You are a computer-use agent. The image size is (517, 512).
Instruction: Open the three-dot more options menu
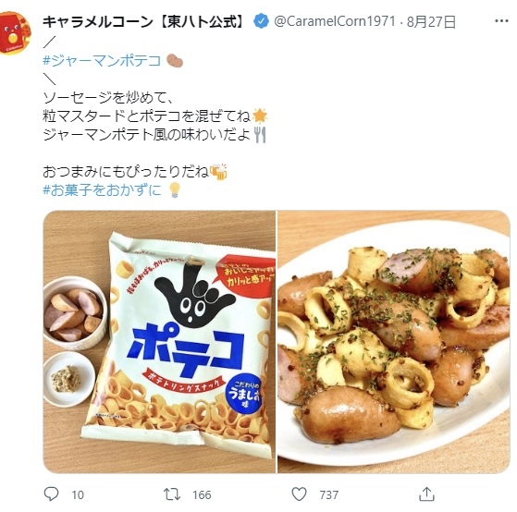tap(501, 21)
